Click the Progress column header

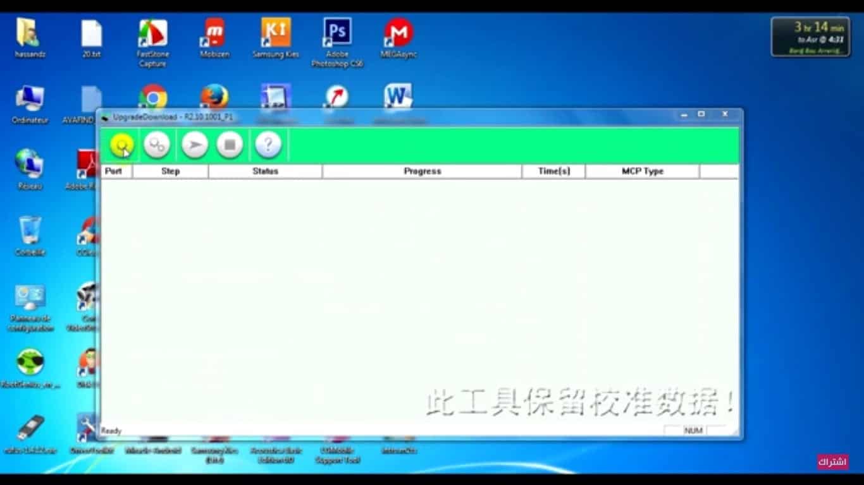click(x=422, y=171)
